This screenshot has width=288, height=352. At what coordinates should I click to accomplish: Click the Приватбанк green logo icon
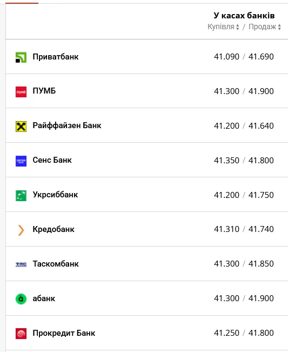(21, 57)
